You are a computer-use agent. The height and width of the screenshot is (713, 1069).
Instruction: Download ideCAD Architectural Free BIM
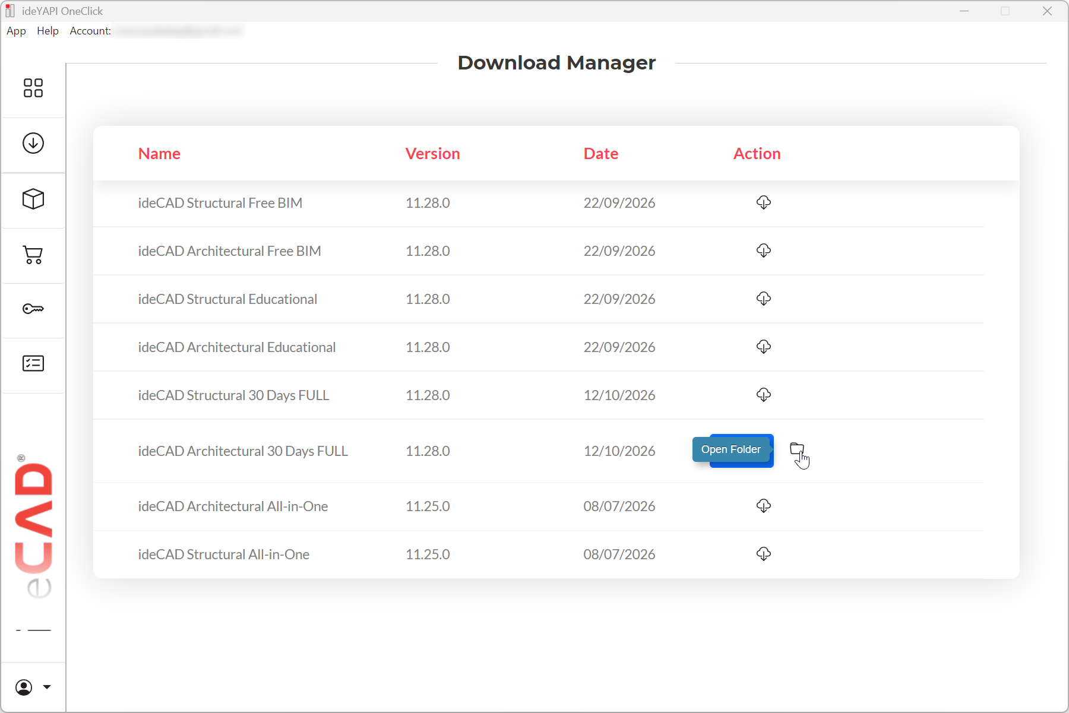[x=764, y=251]
